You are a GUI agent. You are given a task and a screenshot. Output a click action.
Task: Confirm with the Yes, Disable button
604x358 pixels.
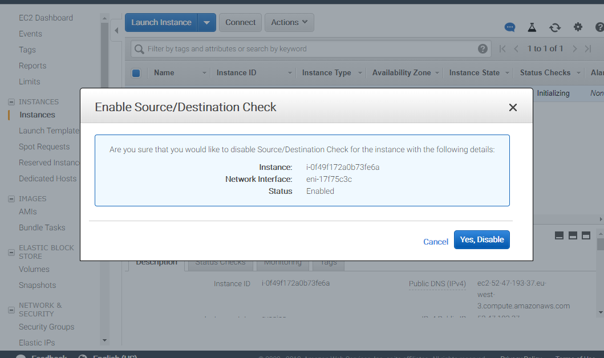pos(481,239)
